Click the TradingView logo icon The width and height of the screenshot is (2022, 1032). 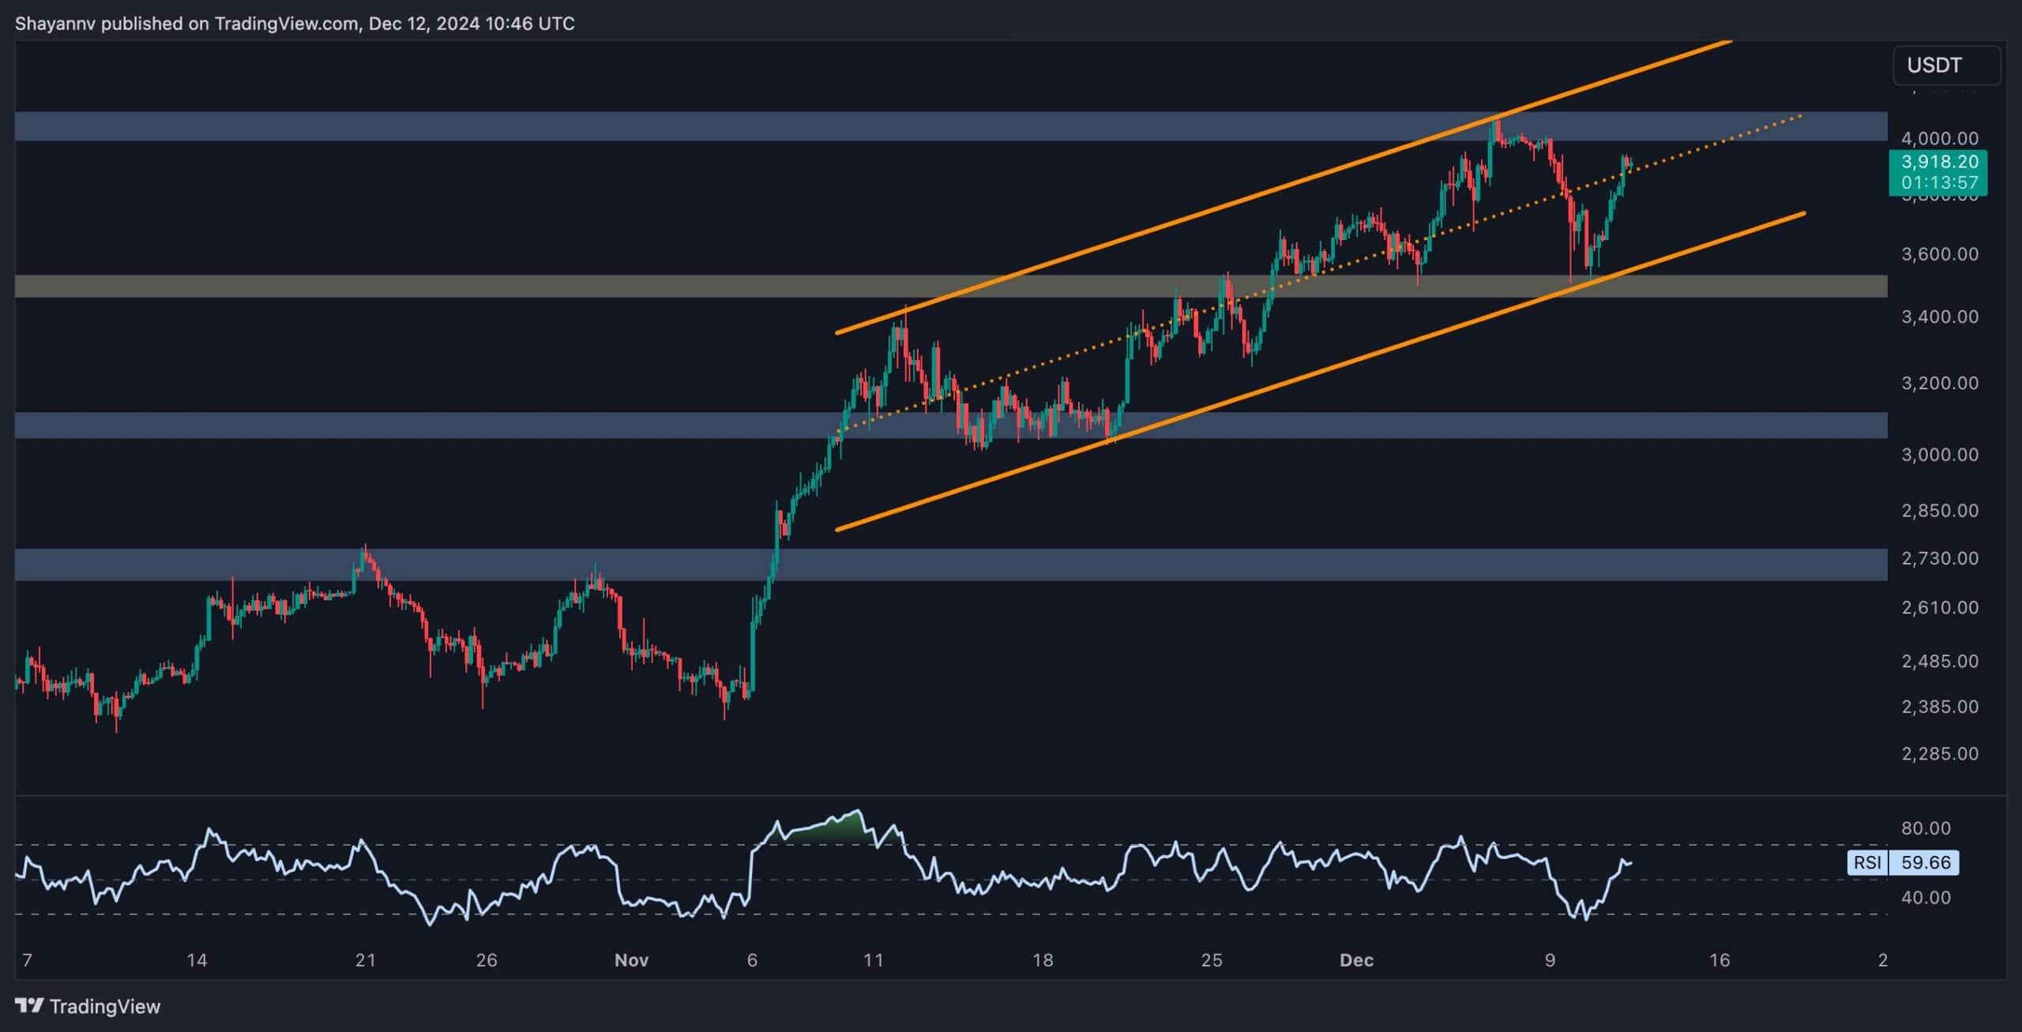[x=29, y=1005]
